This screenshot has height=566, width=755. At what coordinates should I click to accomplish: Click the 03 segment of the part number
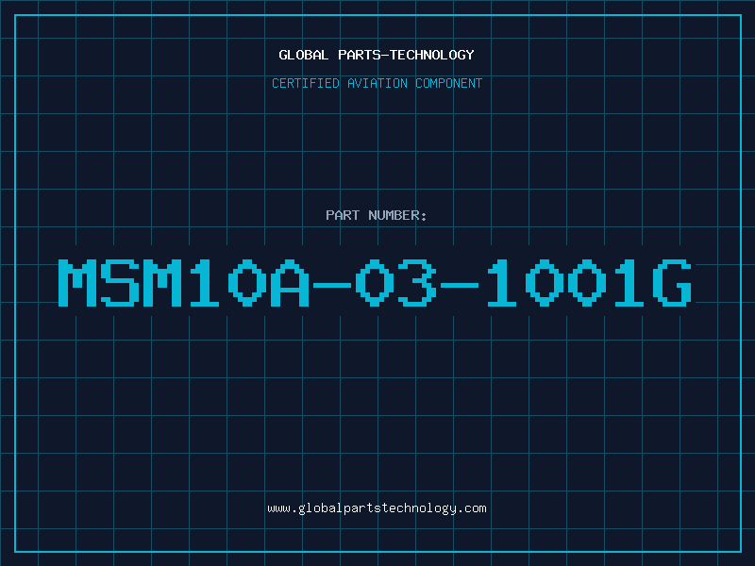click(395, 282)
